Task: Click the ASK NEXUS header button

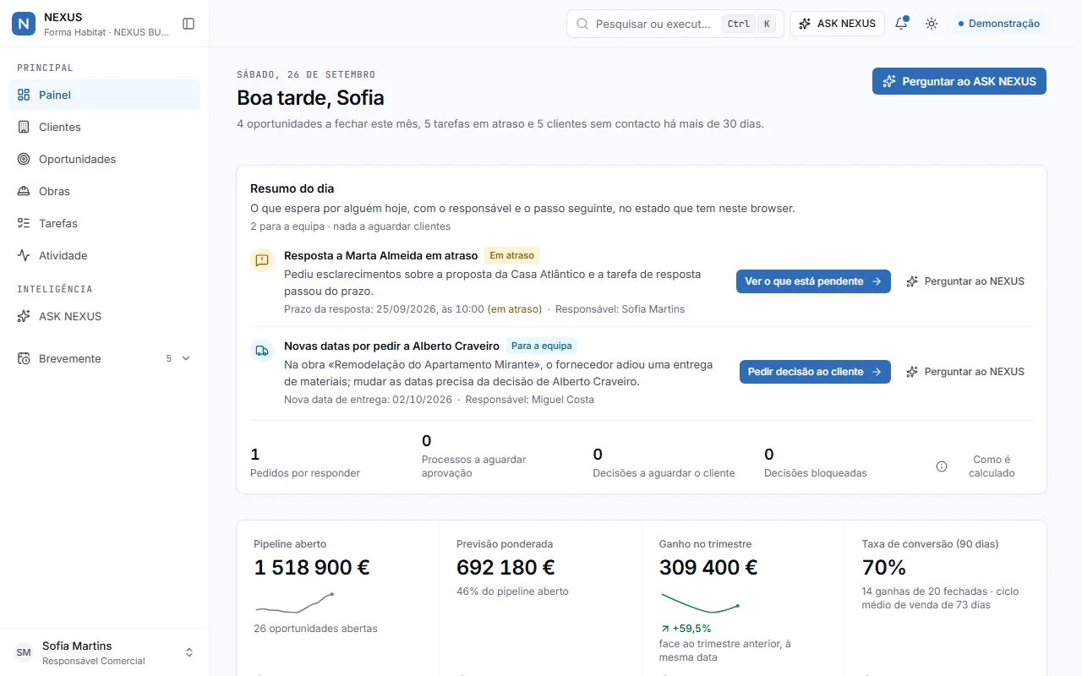Action: [x=837, y=24]
